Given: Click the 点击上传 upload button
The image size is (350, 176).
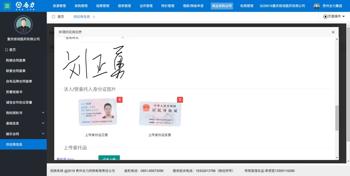Looking at the screenshot, I should pyautogui.click(x=109, y=158).
